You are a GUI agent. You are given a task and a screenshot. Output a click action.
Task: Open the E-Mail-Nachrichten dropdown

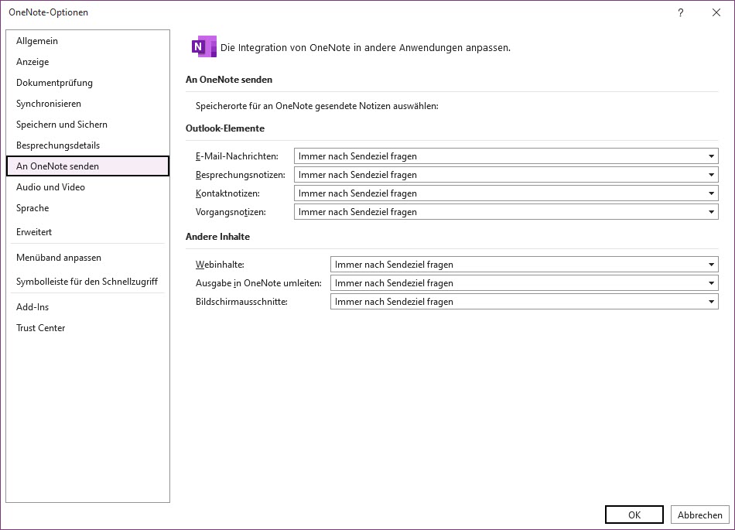(506, 156)
